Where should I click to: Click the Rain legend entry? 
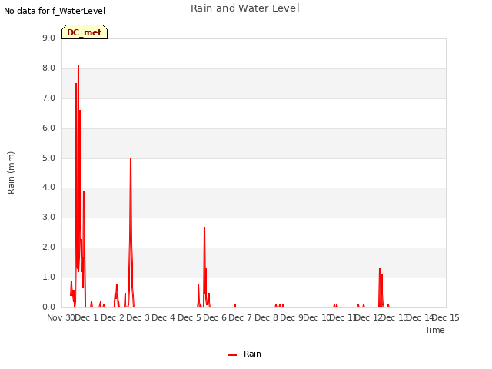244,354
